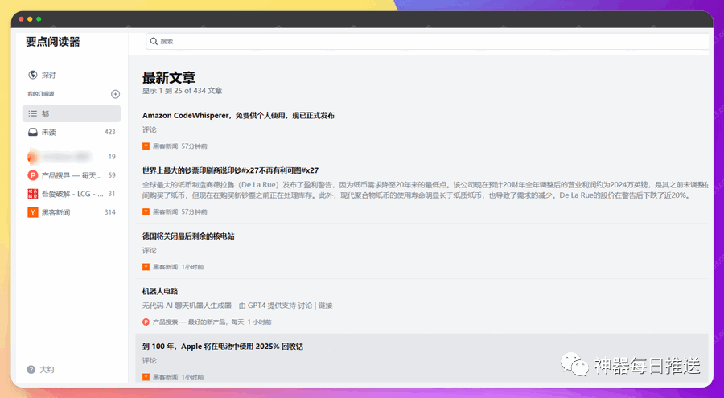Click the question mark icon beside 大约
Screen dimensions: 724x398
click(x=31, y=369)
